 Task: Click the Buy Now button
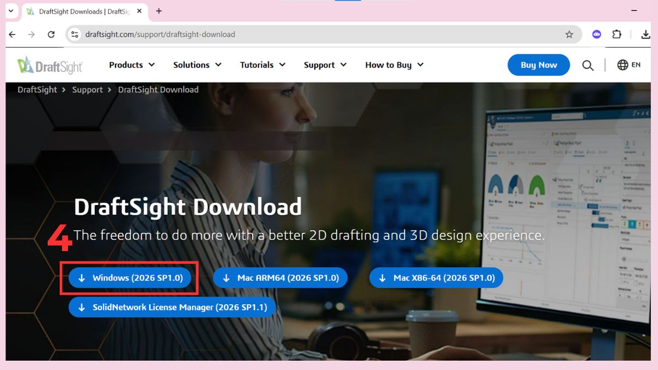point(538,65)
